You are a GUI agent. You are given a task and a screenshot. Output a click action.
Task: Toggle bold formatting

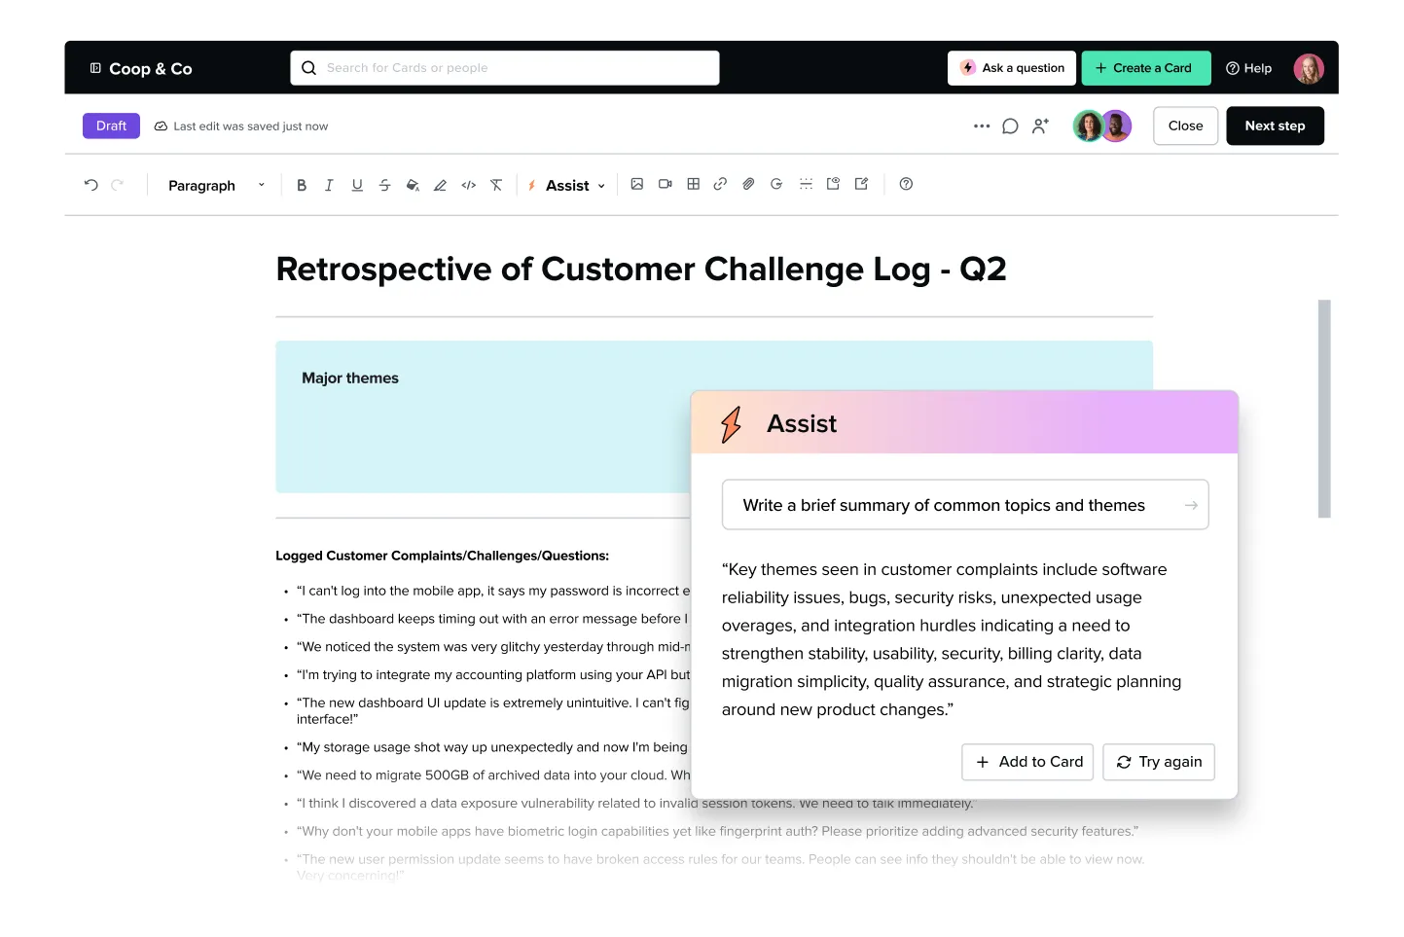tap(302, 184)
